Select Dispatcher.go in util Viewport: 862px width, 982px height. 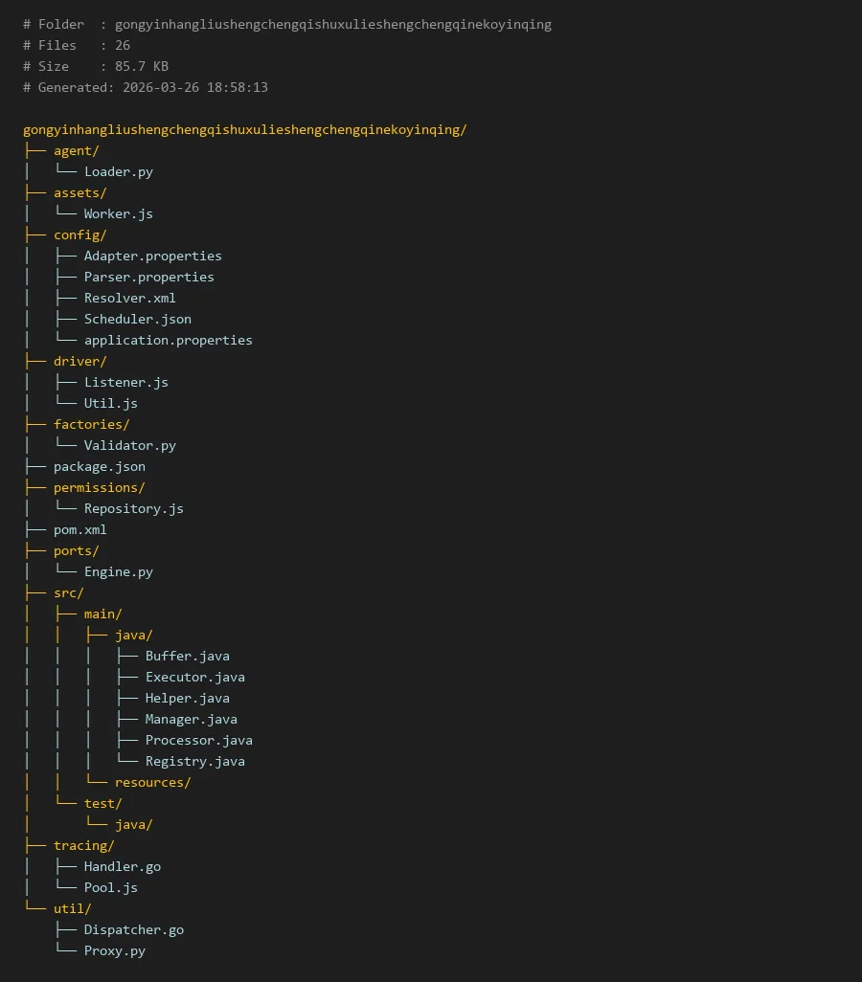point(133,929)
